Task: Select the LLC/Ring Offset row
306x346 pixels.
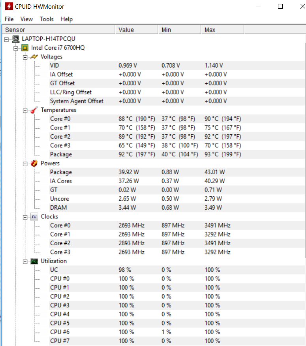Action: coord(177,92)
